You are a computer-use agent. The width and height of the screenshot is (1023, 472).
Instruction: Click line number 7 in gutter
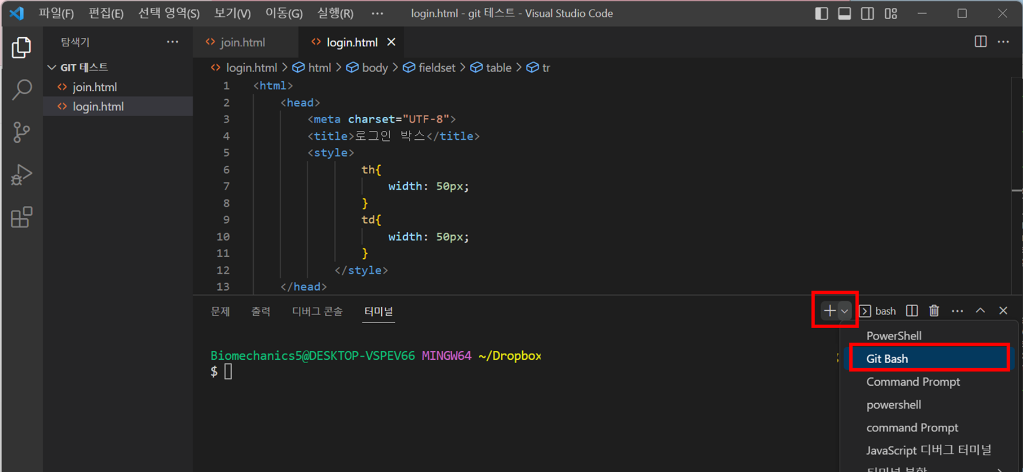coord(226,186)
